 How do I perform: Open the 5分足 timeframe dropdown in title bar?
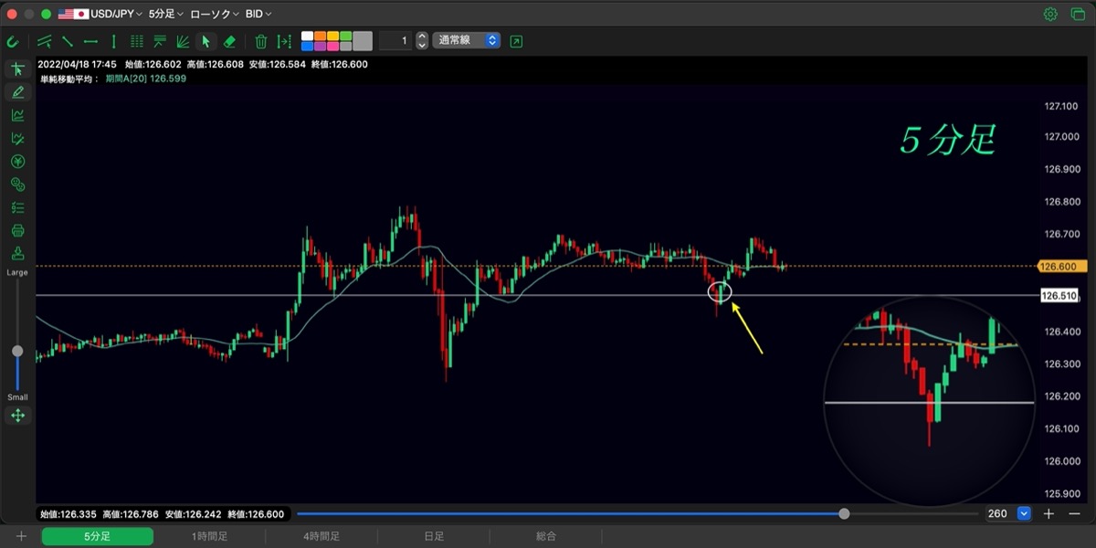165,14
